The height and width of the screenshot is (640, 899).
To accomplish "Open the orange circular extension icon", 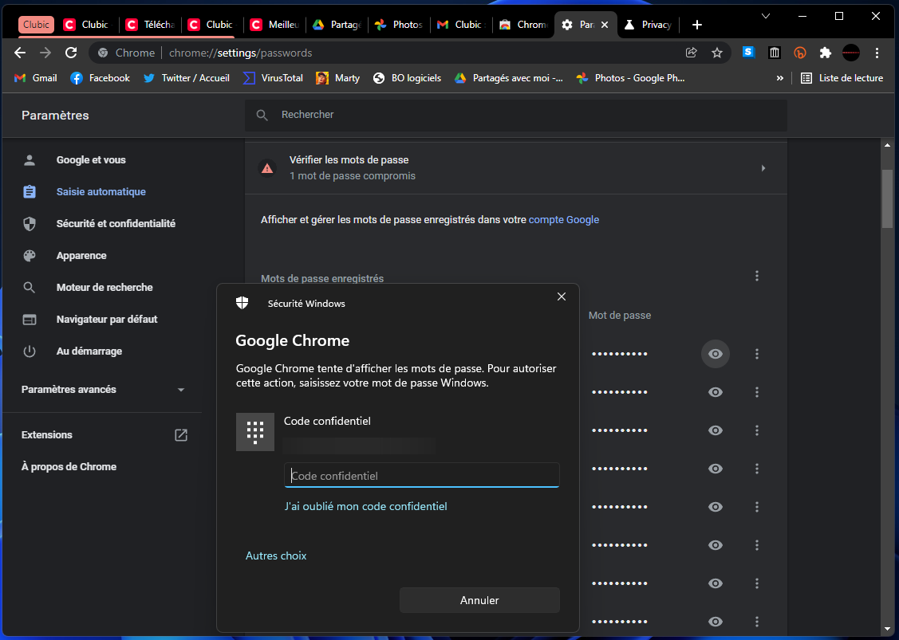I will point(800,53).
